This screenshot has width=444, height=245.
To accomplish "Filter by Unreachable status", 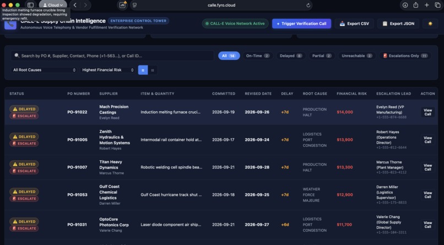I will [x=357, y=56].
